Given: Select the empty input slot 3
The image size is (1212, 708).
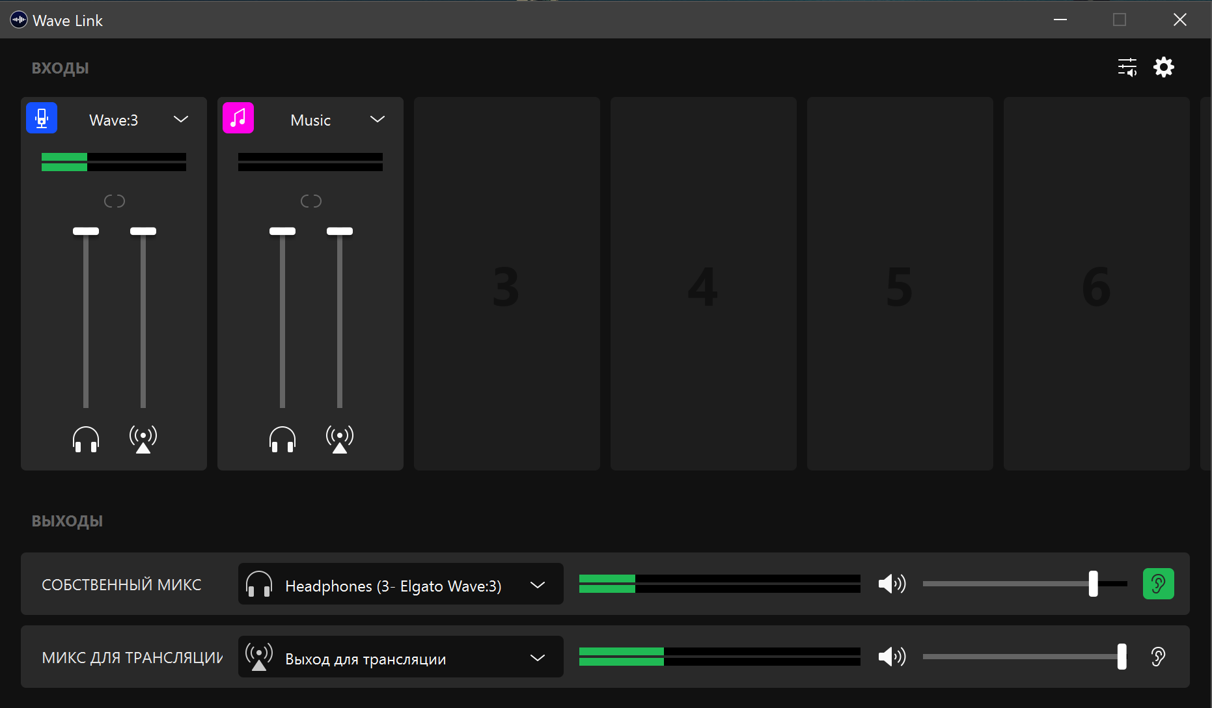Looking at the screenshot, I should 507,284.
